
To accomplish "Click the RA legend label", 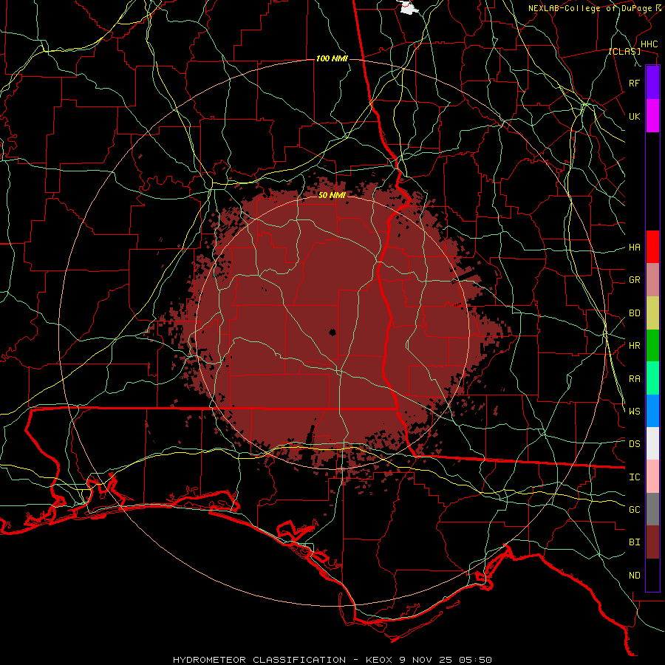I will pos(634,379).
